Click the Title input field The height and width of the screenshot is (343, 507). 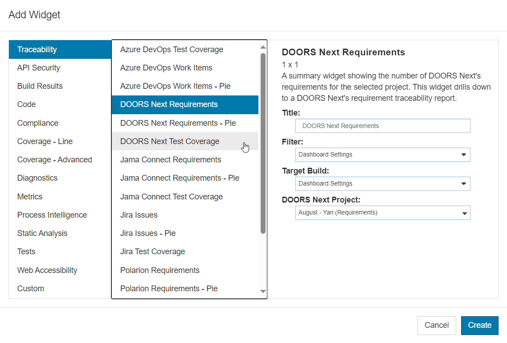tap(383, 126)
